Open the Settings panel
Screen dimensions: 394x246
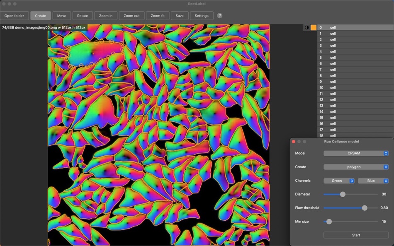pos(202,16)
